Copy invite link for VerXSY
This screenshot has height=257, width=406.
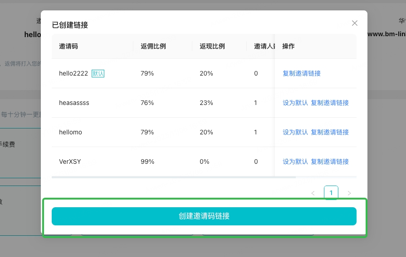(x=330, y=162)
